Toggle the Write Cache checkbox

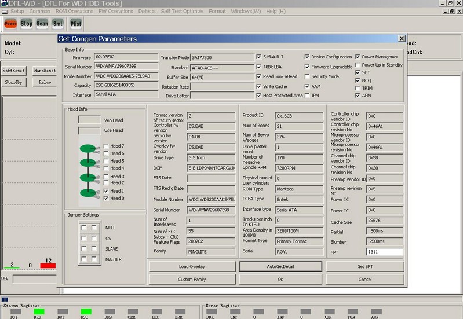pos(258,86)
